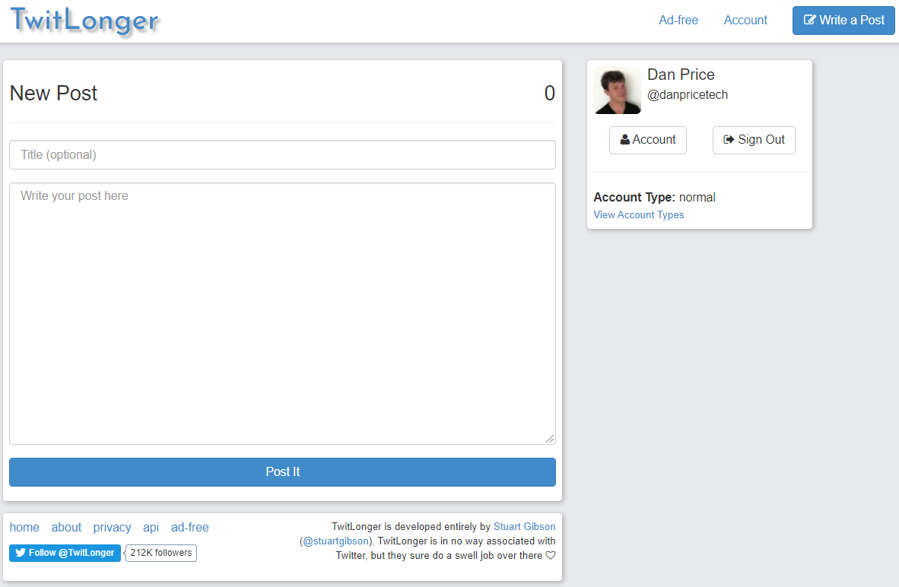Click the Account Type: normal text

pos(654,197)
